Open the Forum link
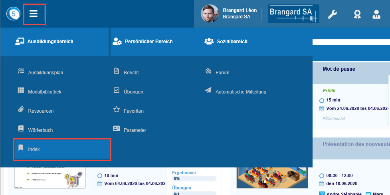The height and width of the screenshot is (195, 390). 222,73
